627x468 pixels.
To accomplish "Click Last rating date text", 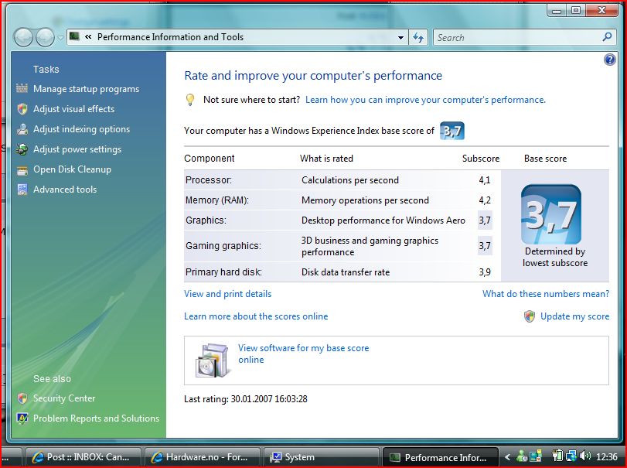I will (x=246, y=399).
